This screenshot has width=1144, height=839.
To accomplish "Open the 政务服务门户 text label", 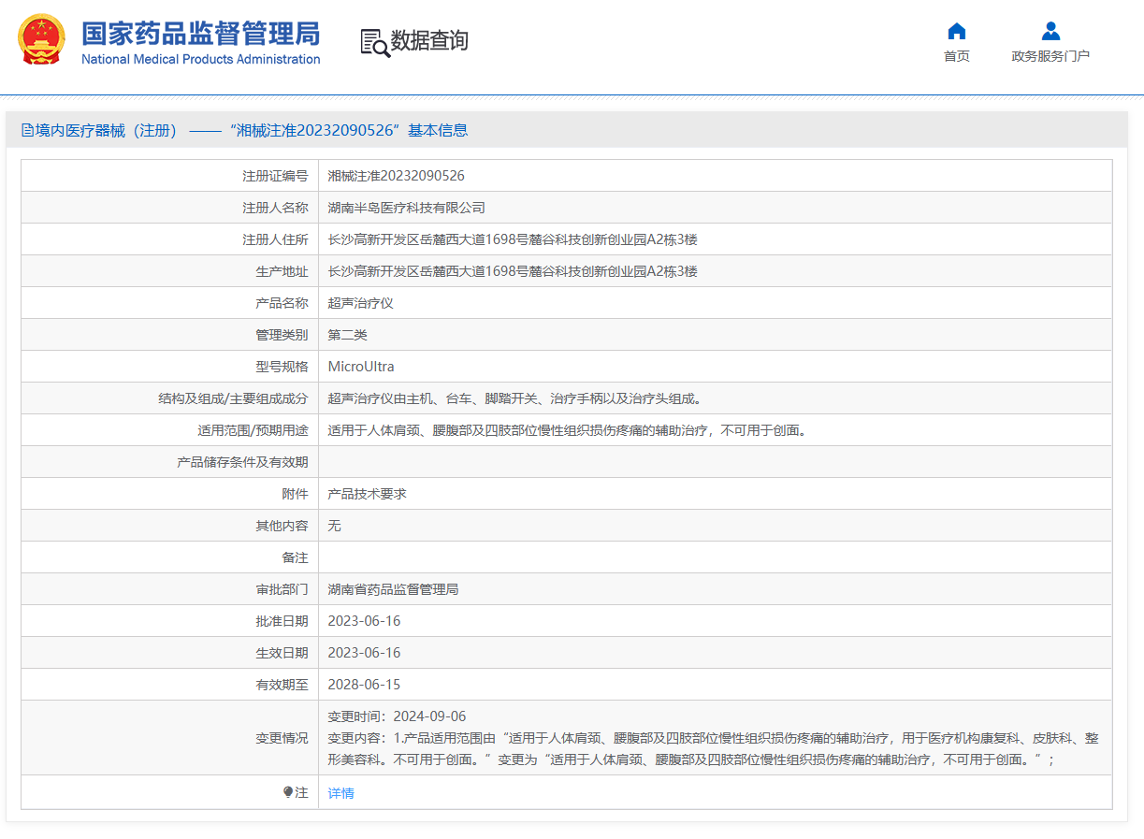I will click(x=1050, y=56).
